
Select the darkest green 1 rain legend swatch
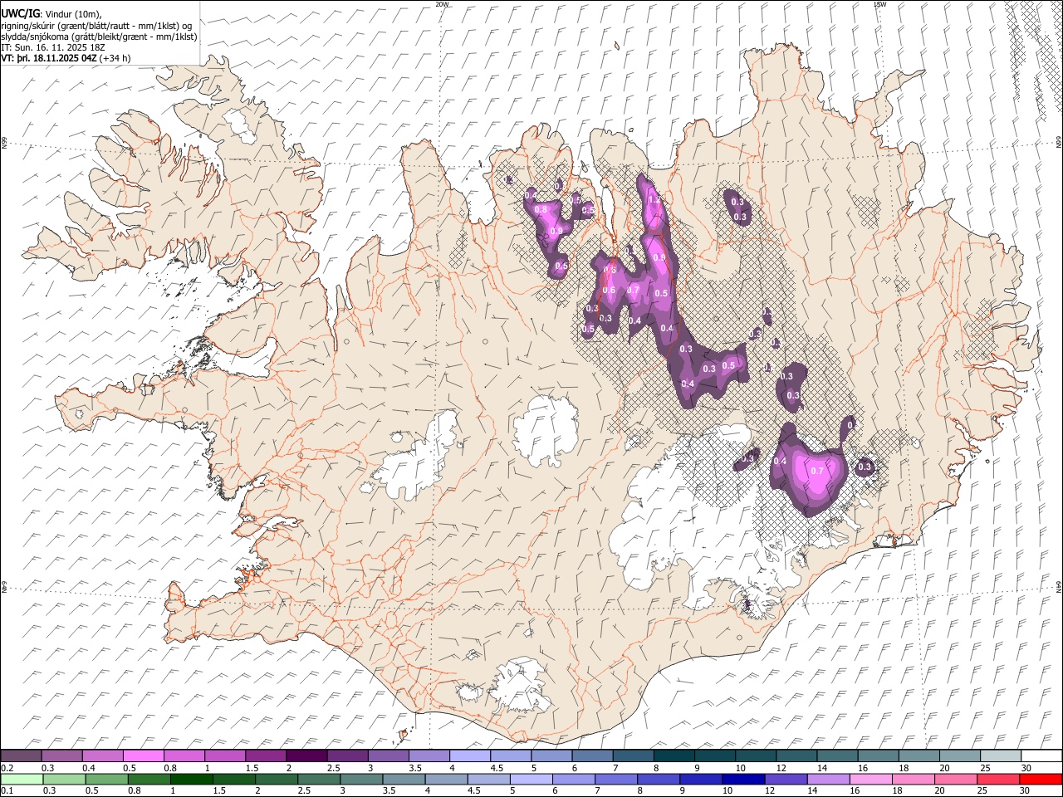click(190, 780)
